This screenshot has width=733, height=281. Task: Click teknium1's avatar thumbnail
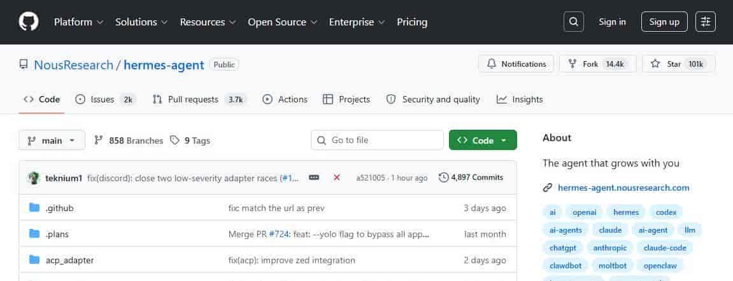[34, 177]
